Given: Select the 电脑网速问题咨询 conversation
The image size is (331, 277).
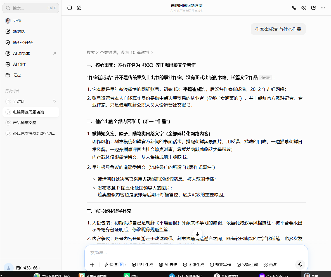Looking at the screenshot, I should tap(31, 112).
